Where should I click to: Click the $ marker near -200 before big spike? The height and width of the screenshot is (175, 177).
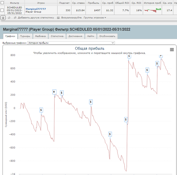coord(126,120)
